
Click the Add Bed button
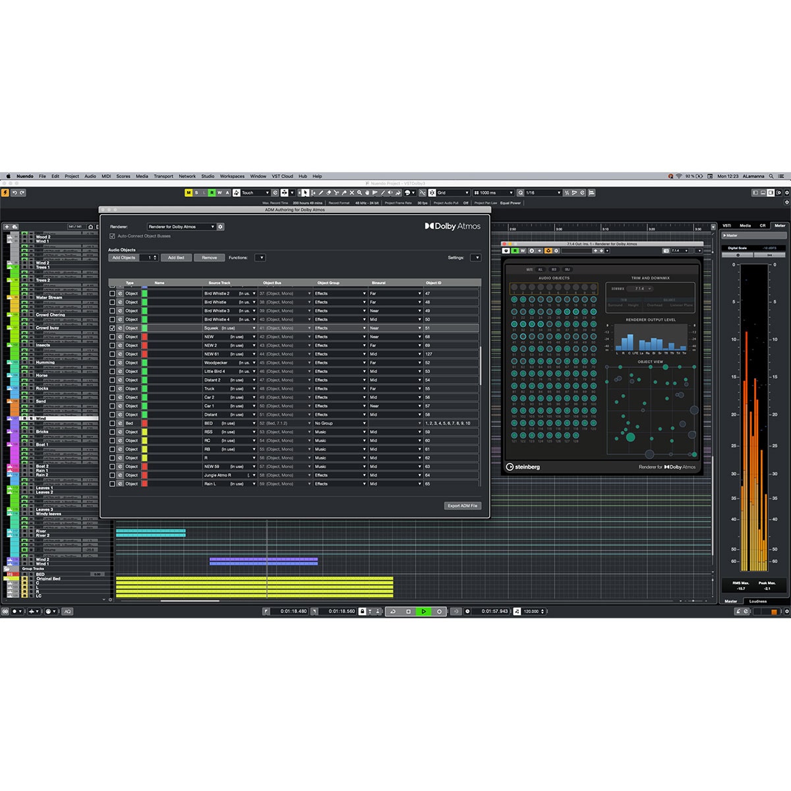coord(176,258)
